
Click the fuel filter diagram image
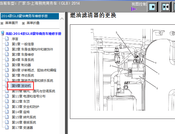(x=122, y=72)
